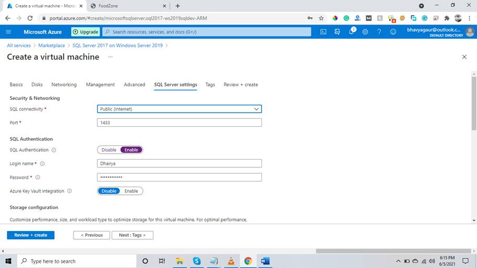
Task: Click the horizontal page scrollbar
Action: pyautogui.click(x=393, y=251)
